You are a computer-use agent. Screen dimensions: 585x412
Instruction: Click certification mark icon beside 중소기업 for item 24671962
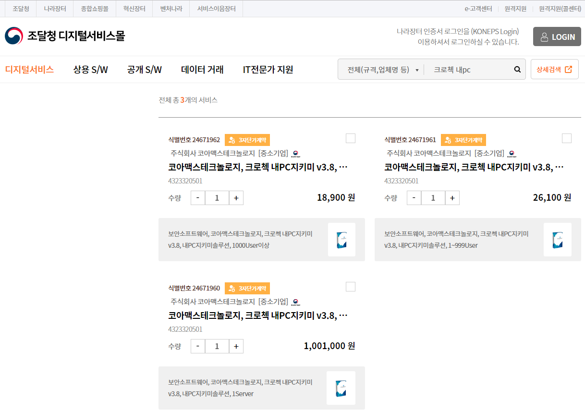click(296, 154)
